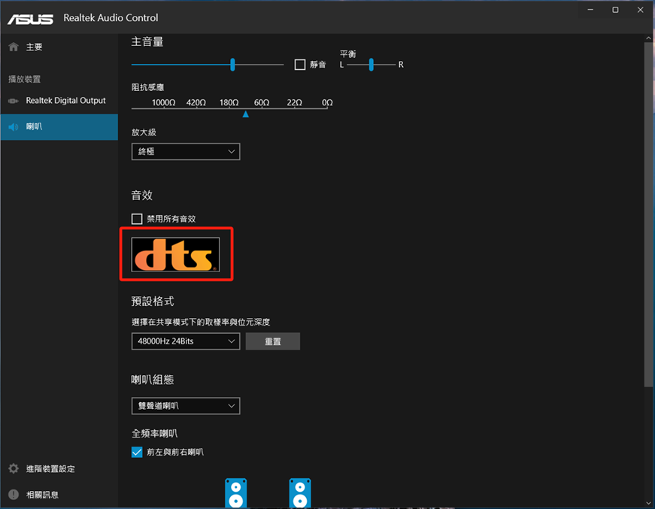
Task: Click the L/R balance slider handle
Action: 371,65
